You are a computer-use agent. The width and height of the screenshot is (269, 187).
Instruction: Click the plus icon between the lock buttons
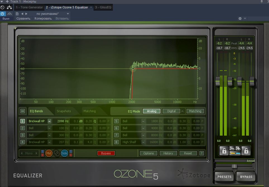[x=238, y=148]
